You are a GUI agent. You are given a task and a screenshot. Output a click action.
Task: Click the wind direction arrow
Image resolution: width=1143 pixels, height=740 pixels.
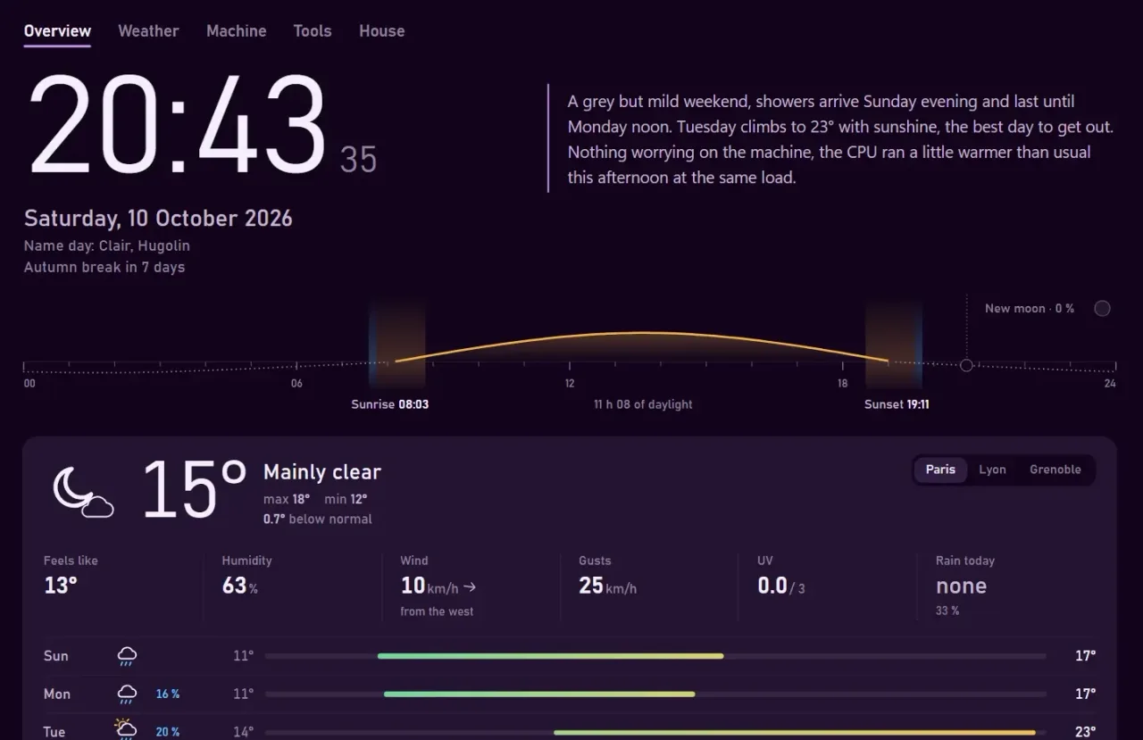pos(470,587)
